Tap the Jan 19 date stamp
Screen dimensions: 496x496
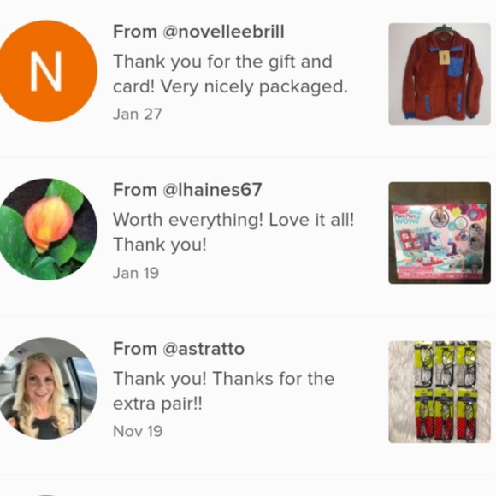136,273
